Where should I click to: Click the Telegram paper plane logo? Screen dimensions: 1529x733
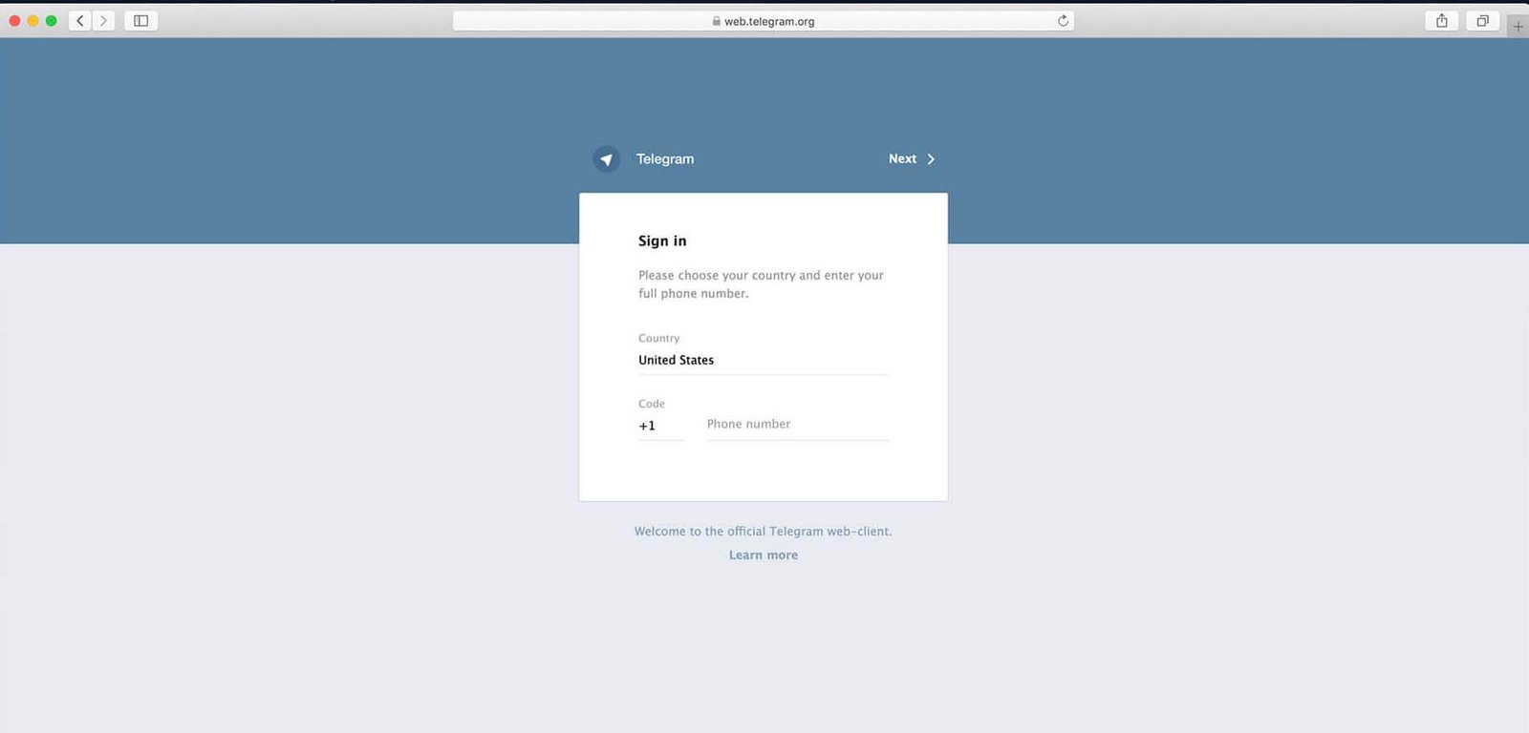point(606,159)
